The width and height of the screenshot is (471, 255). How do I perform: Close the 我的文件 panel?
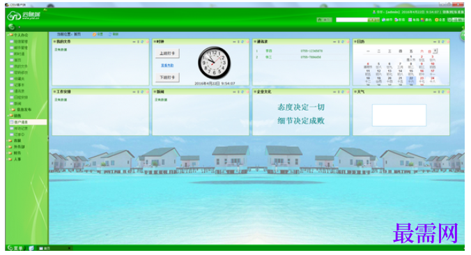[147, 42]
